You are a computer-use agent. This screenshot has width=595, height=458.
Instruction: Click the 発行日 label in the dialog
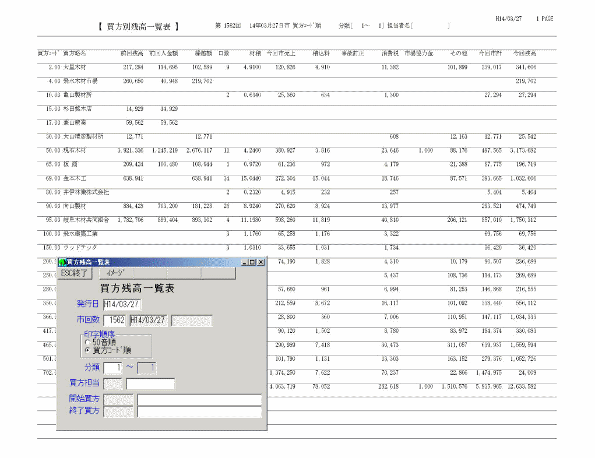click(x=87, y=304)
